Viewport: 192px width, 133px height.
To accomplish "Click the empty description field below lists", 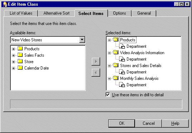I will [96, 104].
